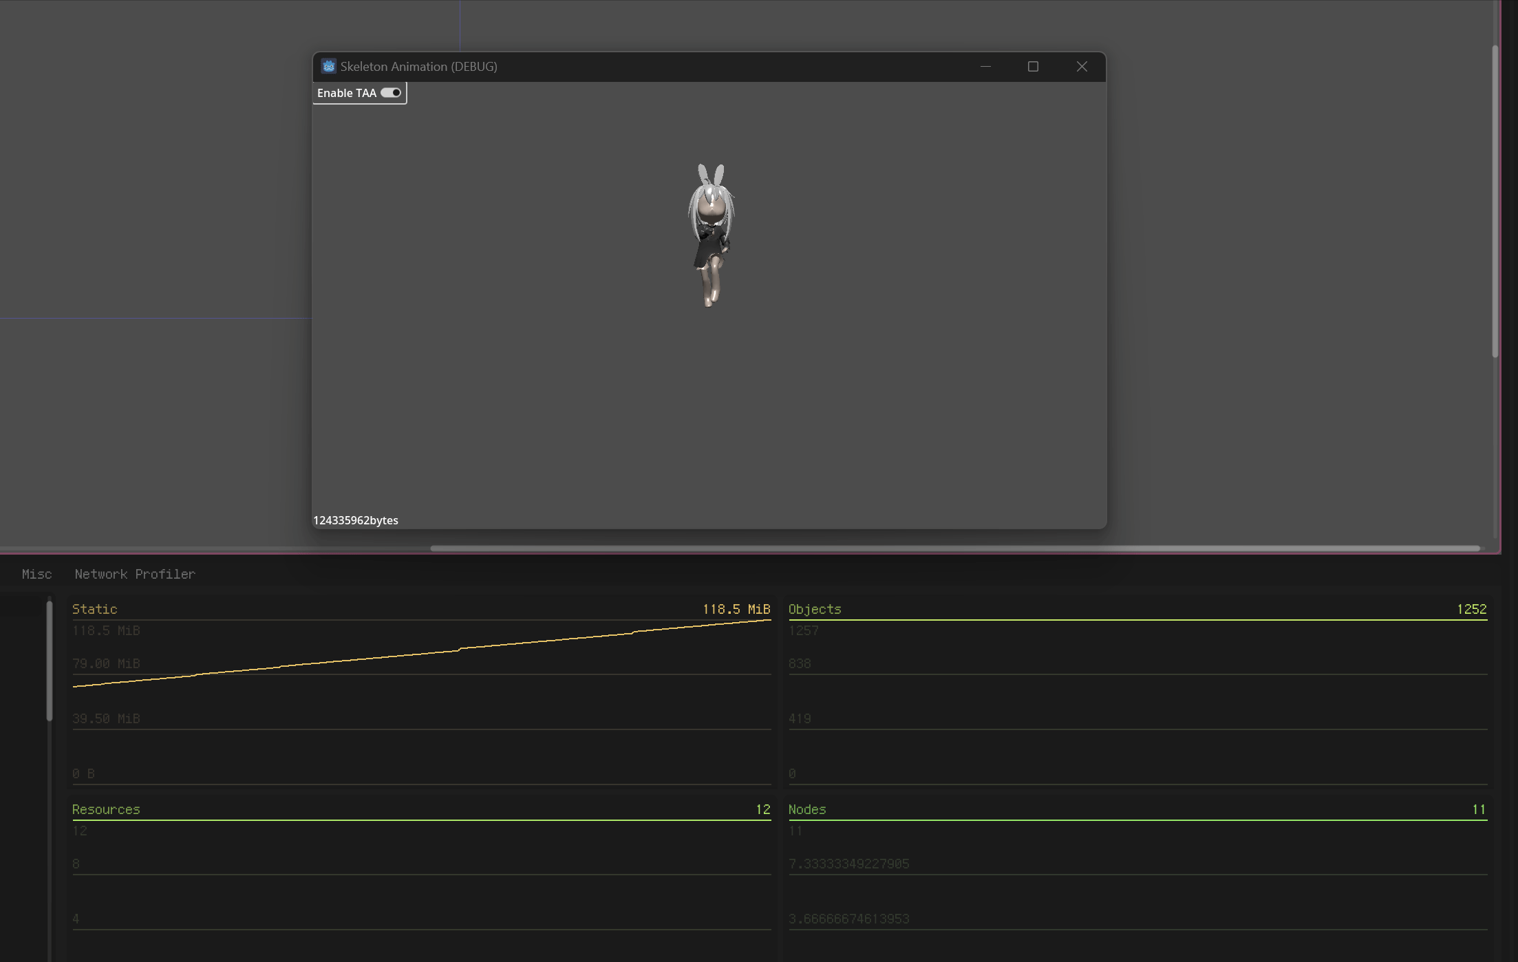1518x962 pixels.
Task: Click the Godot icon in the title bar
Action: 329,66
